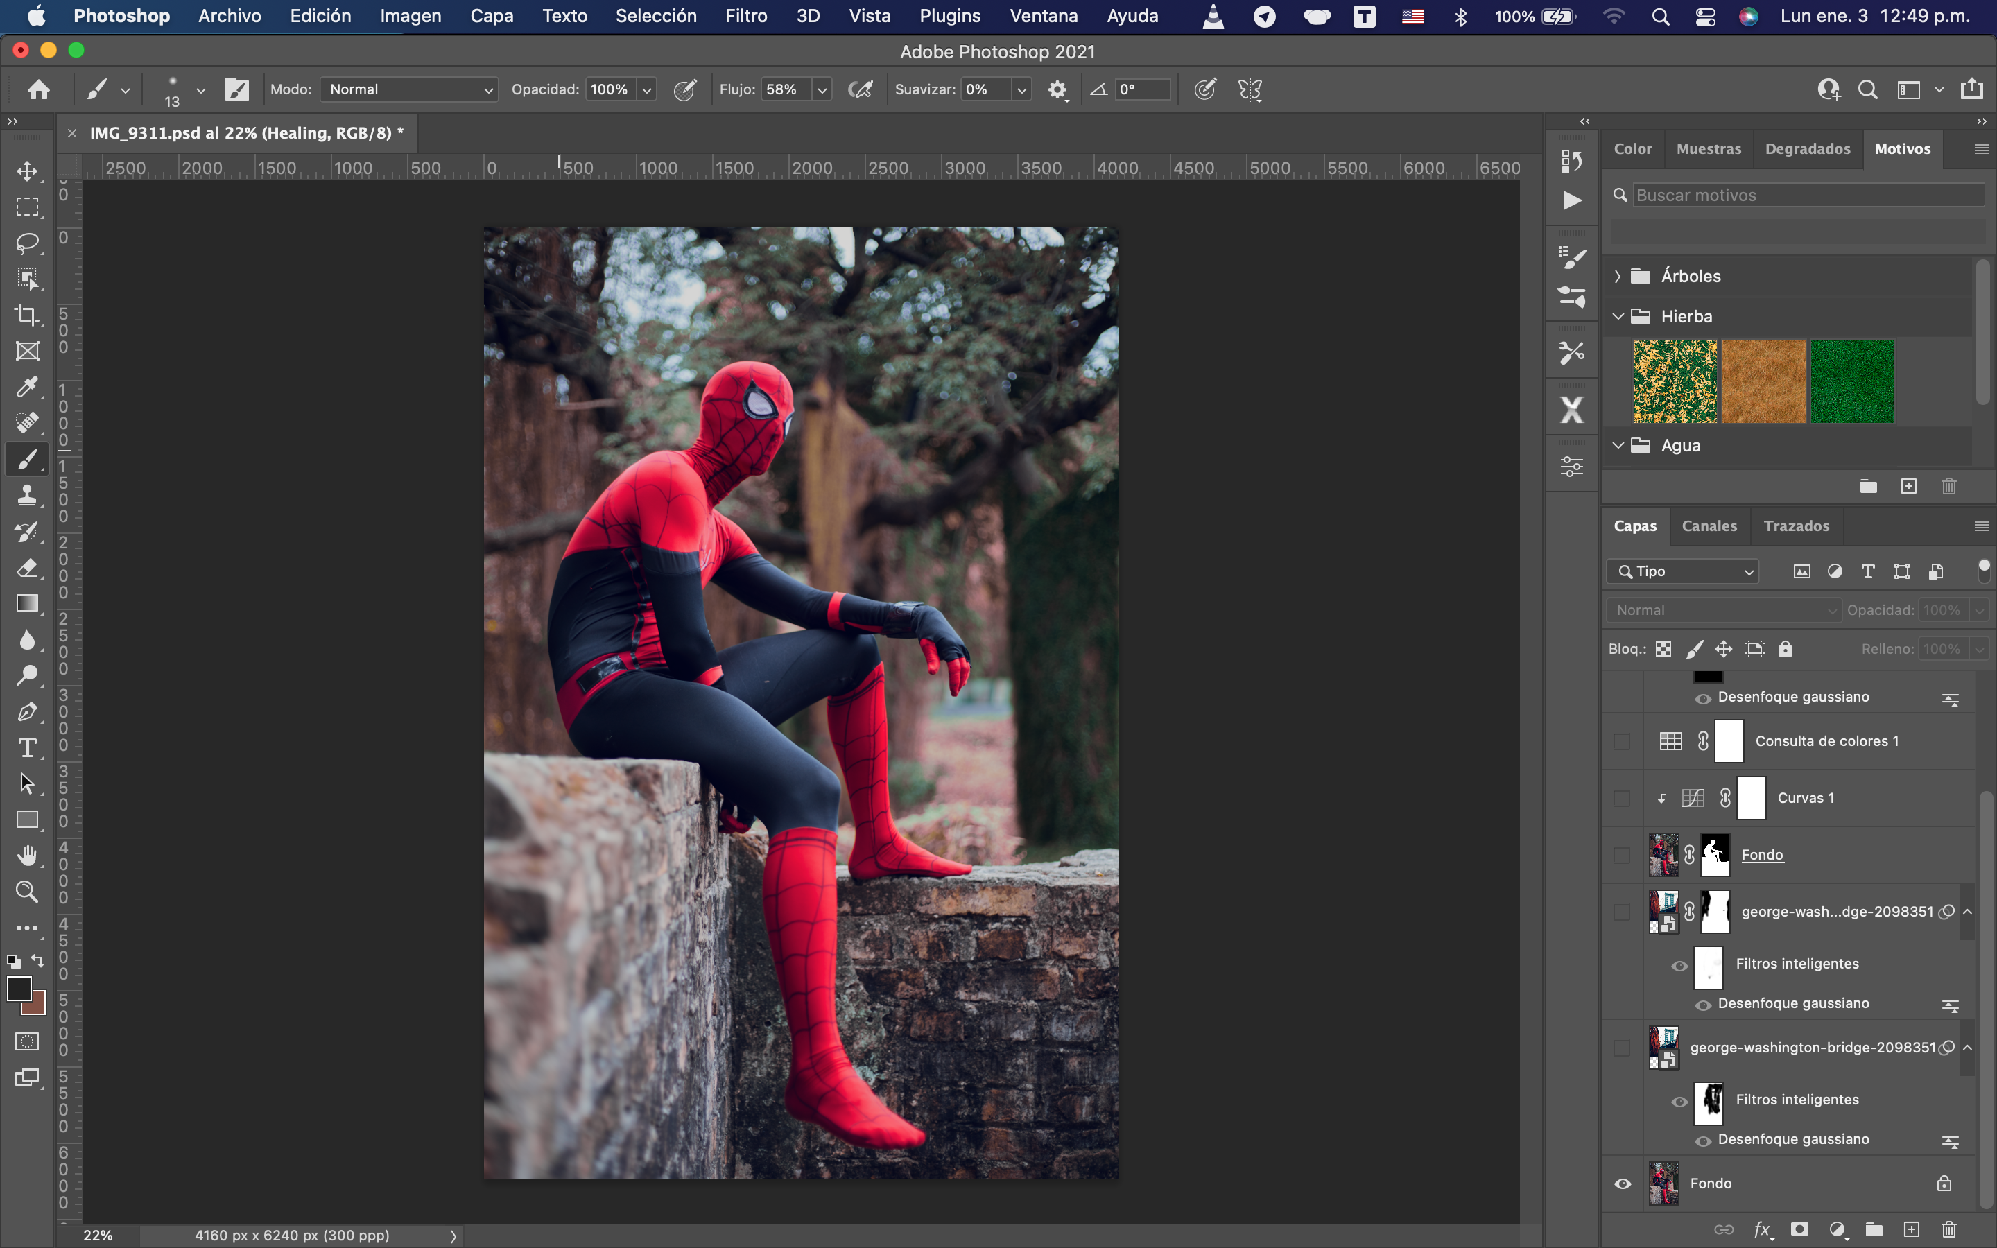1997x1248 pixels.
Task: Open the Filtro menu
Action: (x=746, y=16)
